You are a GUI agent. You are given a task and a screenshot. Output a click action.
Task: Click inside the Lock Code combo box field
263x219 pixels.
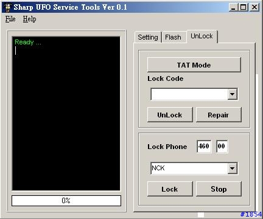click(x=189, y=94)
